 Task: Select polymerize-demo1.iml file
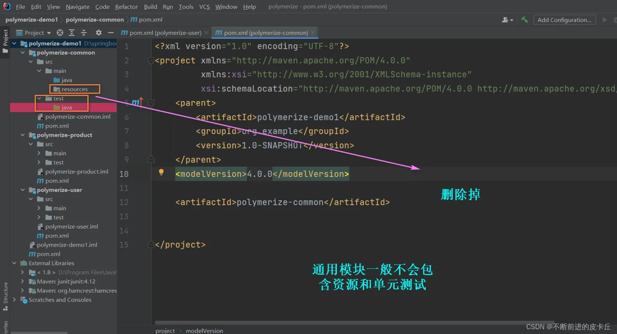click(x=63, y=244)
